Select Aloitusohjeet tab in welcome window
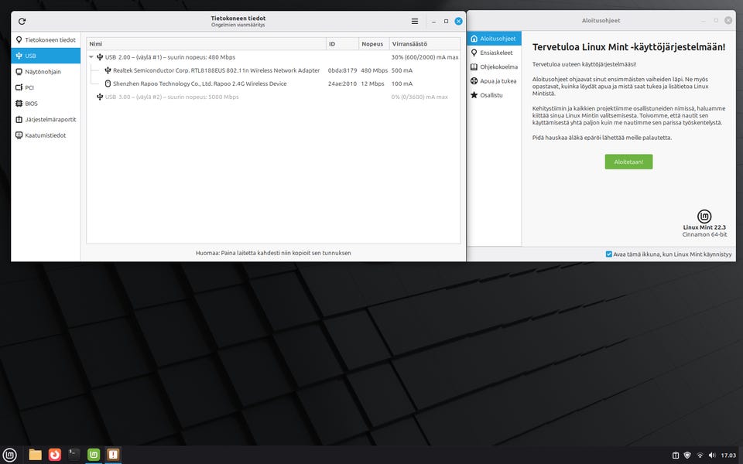Image resolution: width=743 pixels, height=464 pixels. (x=495, y=39)
